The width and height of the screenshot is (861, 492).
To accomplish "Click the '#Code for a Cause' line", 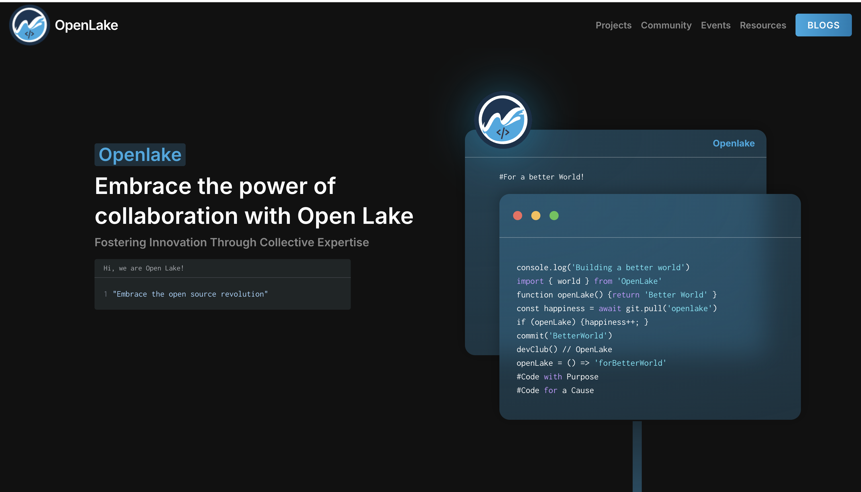I will point(555,391).
